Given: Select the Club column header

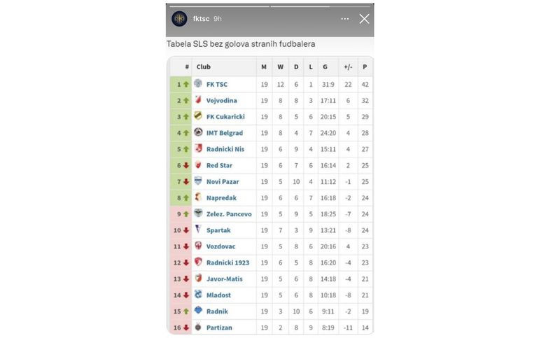Looking at the screenshot, I should 204,67.
